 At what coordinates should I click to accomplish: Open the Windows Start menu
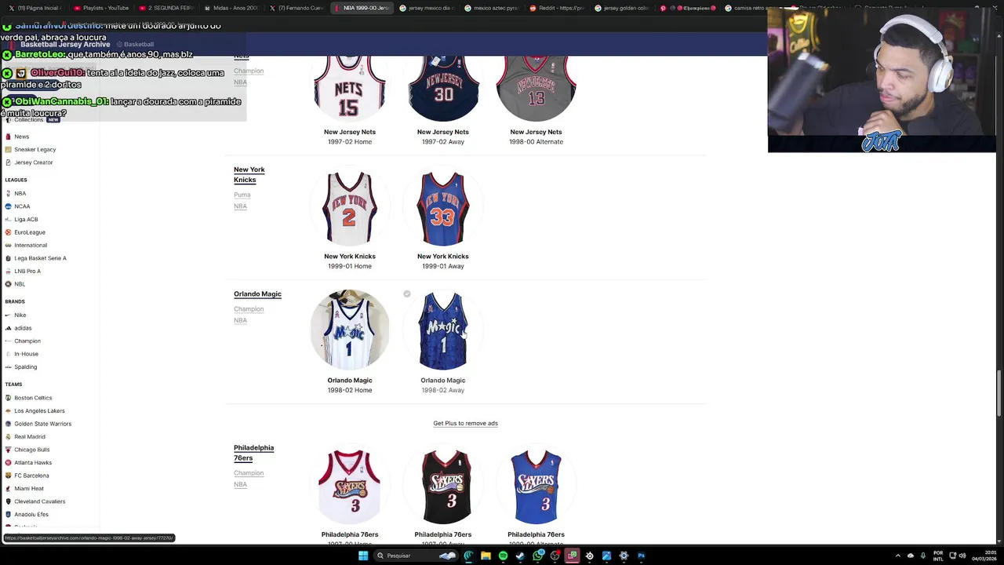click(x=363, y=556)
